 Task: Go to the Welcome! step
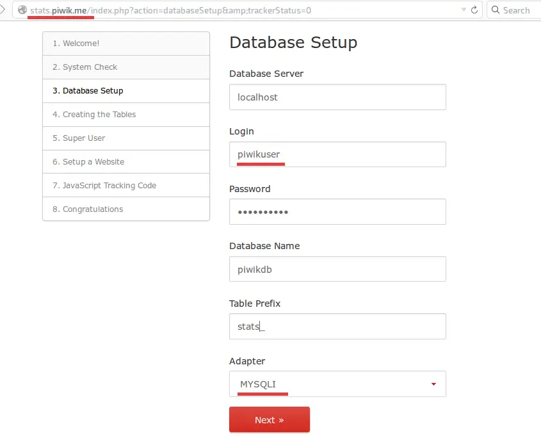coord(126,44)
